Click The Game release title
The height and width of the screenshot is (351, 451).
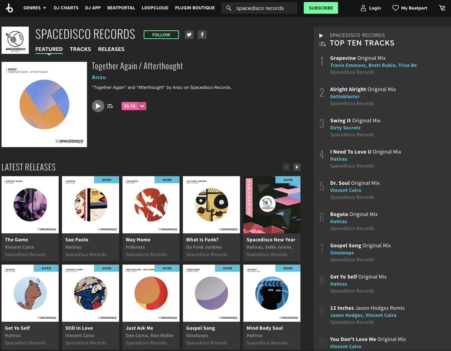coord(17,240)
